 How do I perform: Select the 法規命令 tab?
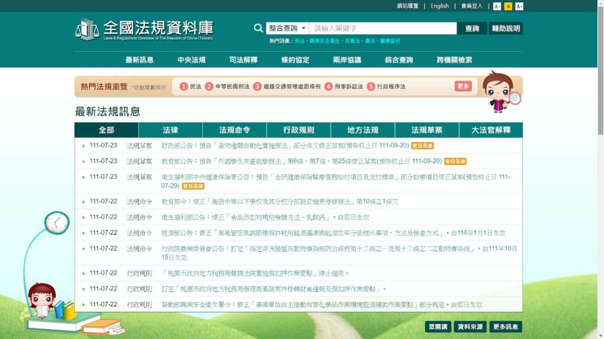pyautogui.click(x=235, y=130)
